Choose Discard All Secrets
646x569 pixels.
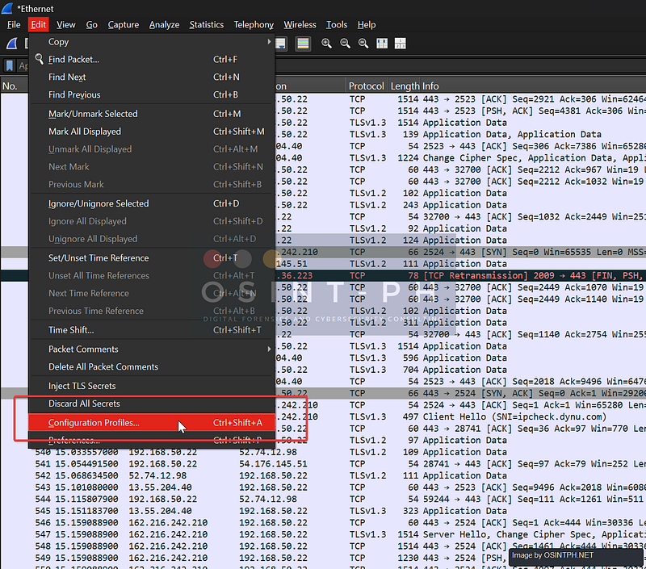152,404
